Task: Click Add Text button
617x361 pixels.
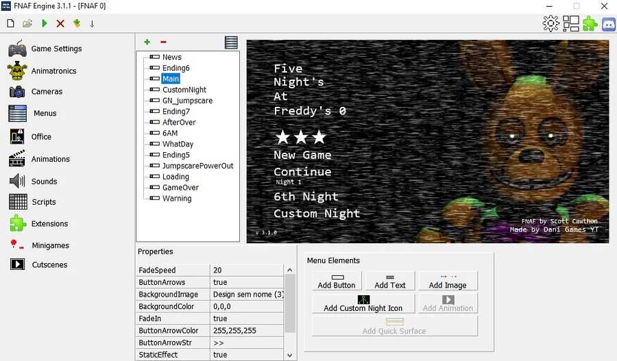Action: 390,281
